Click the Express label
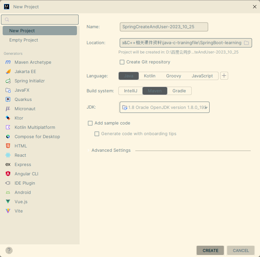This screenshot has height=257, width=260. [23, 165]
